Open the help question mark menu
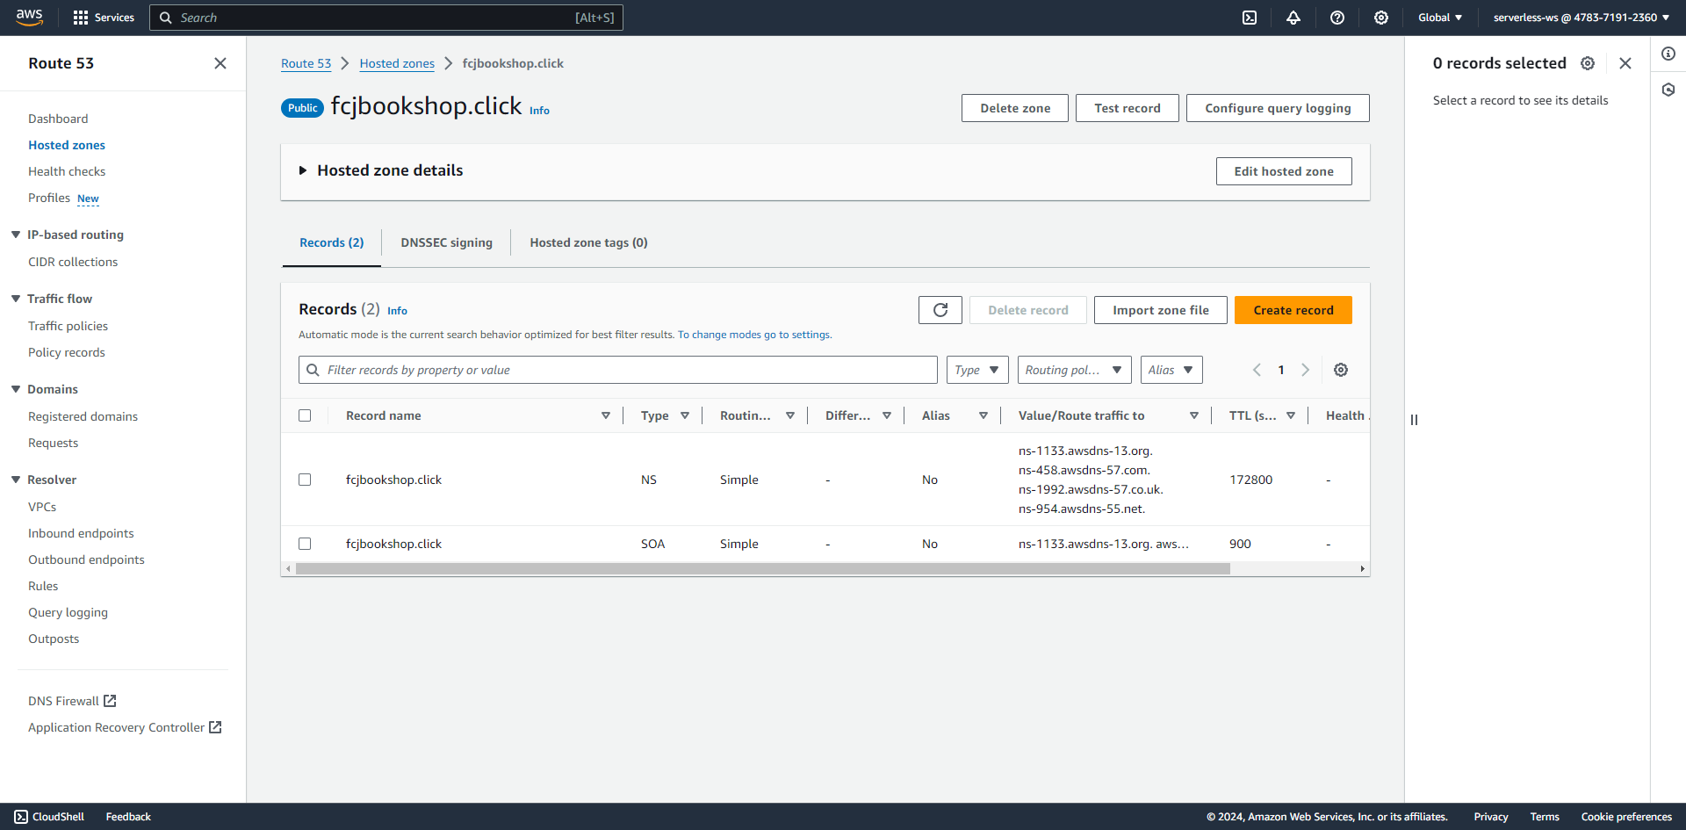The width and height of the screenshot is (1686, 830). coord(1337,18)
